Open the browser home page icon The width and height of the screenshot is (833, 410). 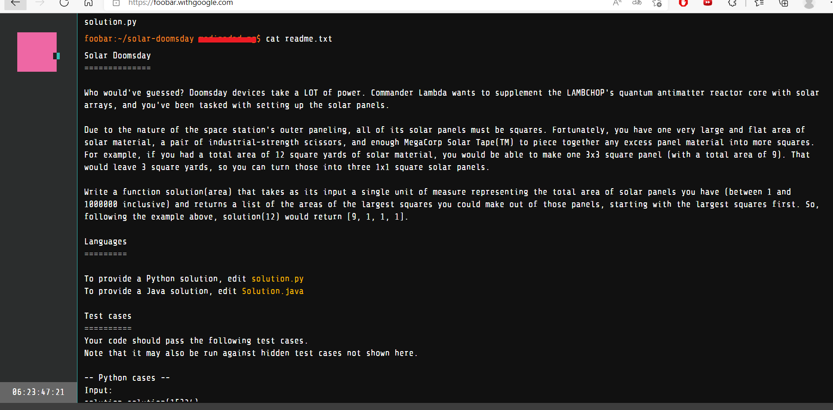(x=89, y=3)
